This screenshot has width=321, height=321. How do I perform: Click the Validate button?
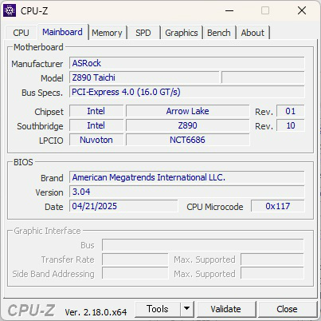(226, 309)
